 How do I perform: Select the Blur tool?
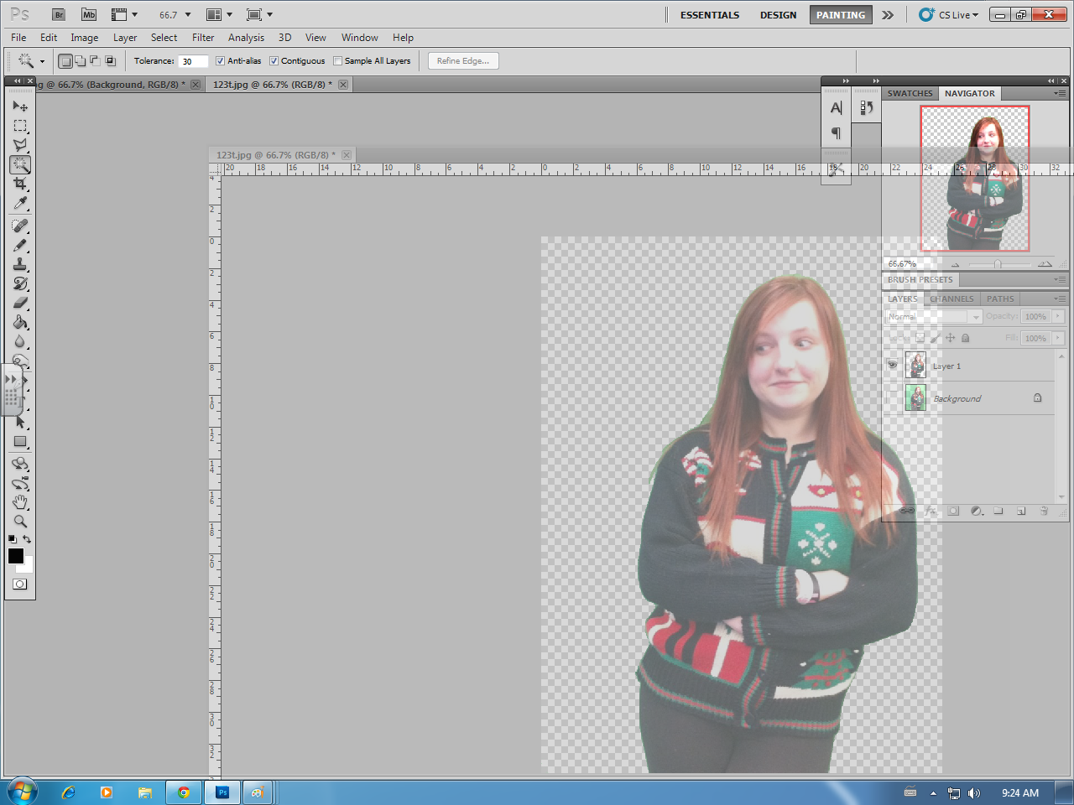pos(20,341)
